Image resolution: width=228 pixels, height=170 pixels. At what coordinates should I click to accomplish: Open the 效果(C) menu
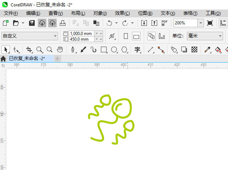click(x=122, y=13)
